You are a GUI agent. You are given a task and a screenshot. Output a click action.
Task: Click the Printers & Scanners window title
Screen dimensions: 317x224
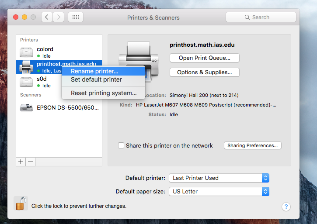tap(153, 17)
